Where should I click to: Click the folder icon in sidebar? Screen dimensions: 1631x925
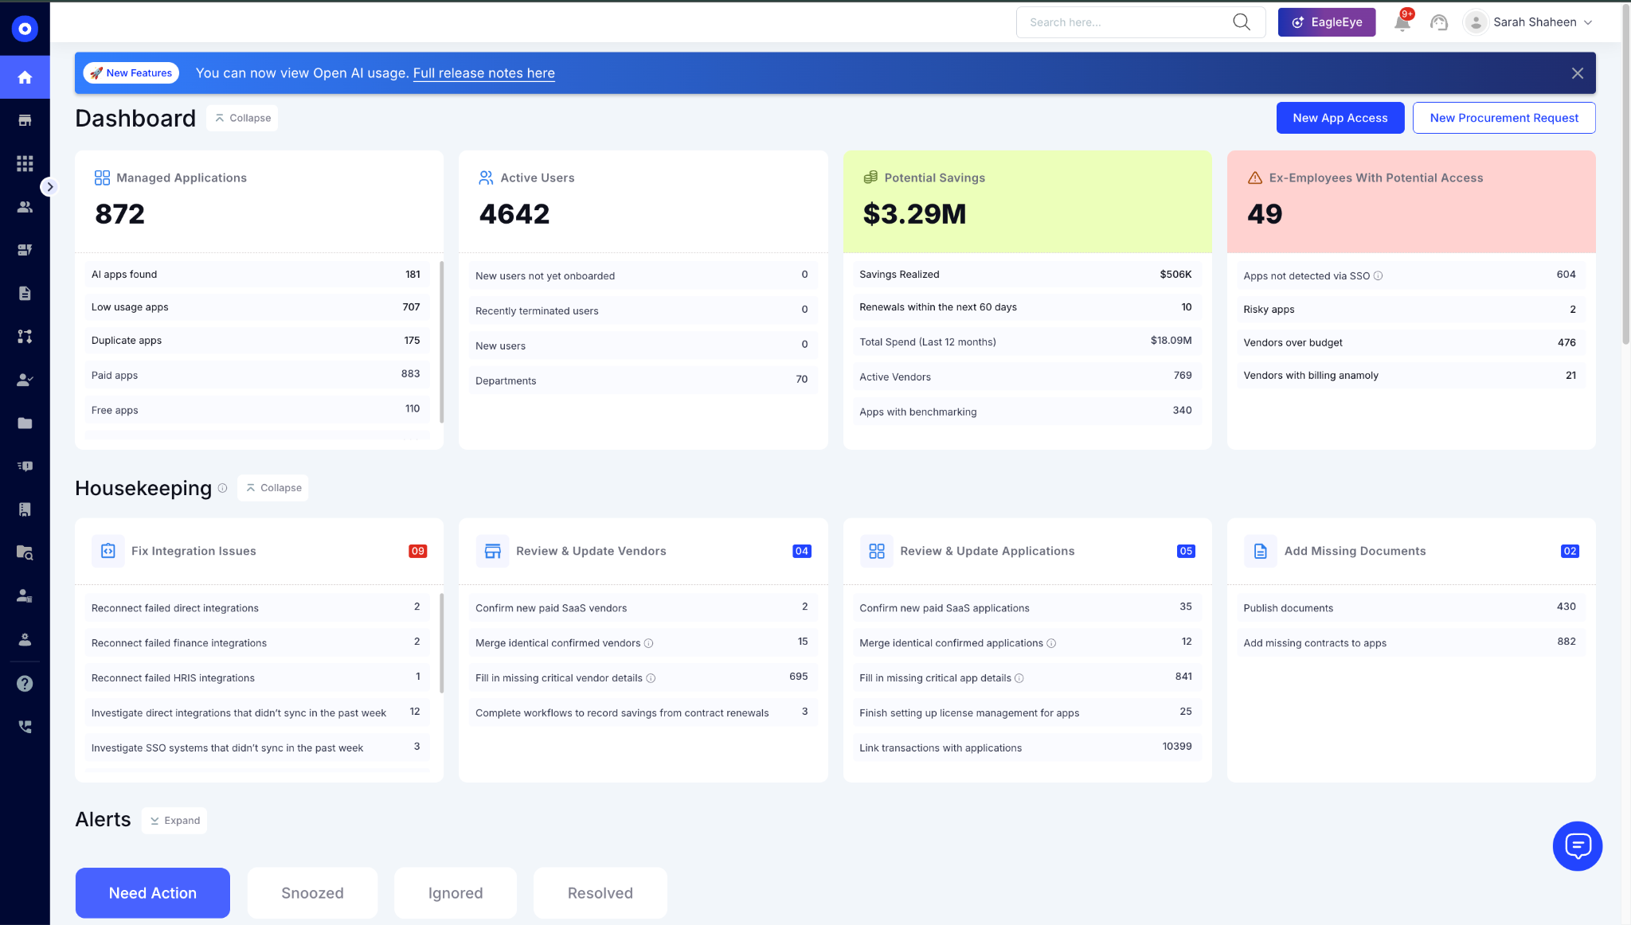point(25,423)
